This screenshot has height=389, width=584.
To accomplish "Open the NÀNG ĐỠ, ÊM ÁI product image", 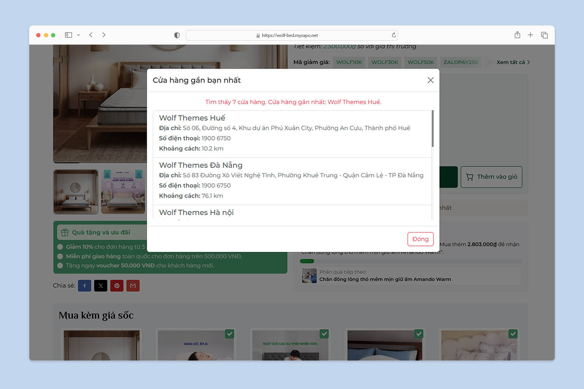I will click(x=196, y=345).
